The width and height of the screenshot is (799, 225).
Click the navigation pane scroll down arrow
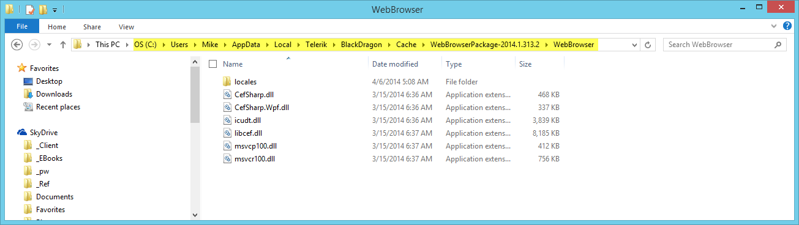[x=195, y=215]
